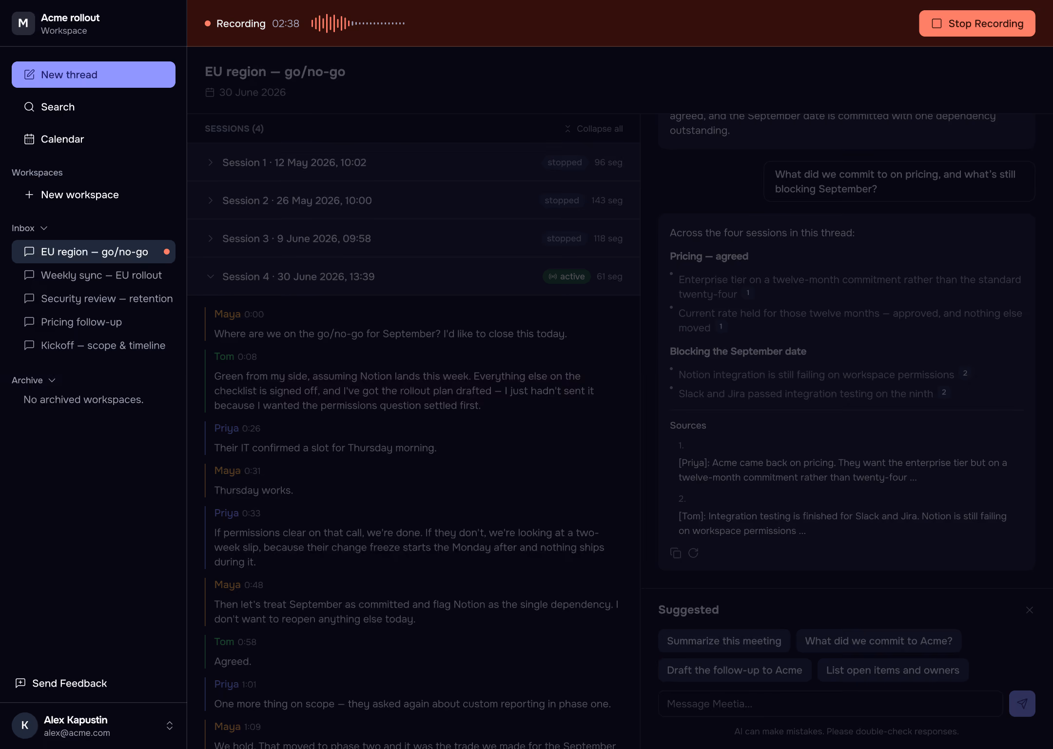This screenshot has height=749, width=1053.
Task: Click citation 2 after testing on the ninth
Action: click(x=944, y=392)
